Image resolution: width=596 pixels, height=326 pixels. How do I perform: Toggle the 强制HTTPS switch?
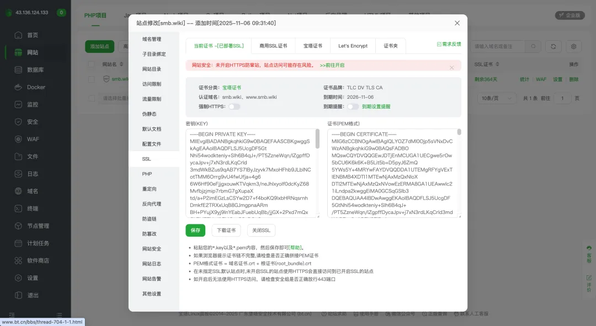point(235,106)
